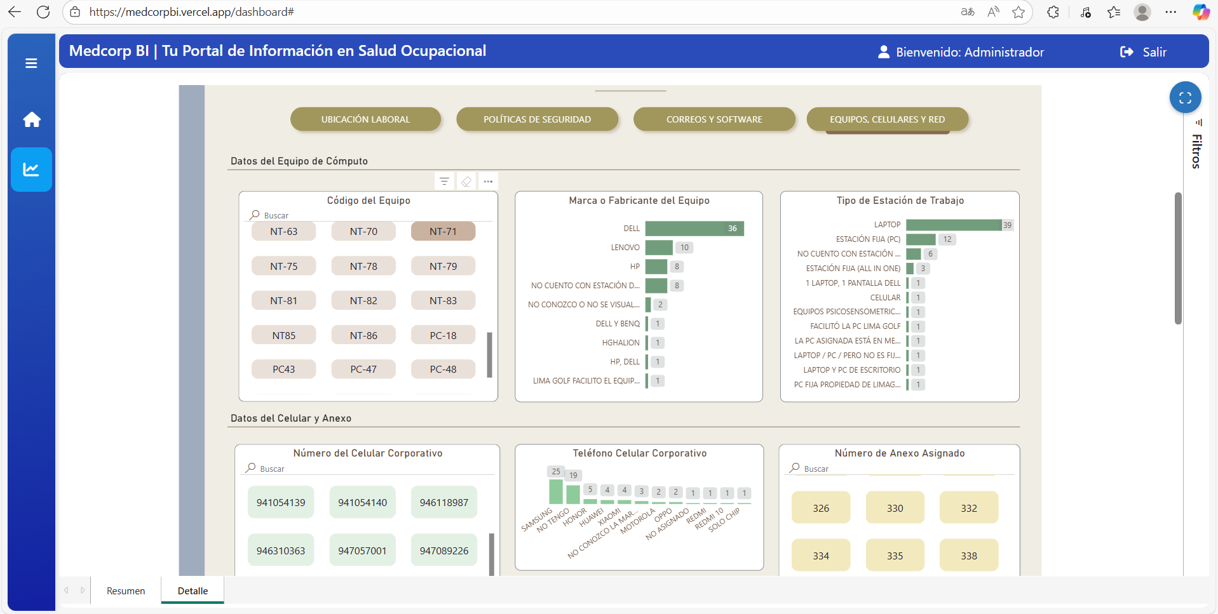Open the Detalle tab
Screen dimensions: 1218x614
(193, 591)
